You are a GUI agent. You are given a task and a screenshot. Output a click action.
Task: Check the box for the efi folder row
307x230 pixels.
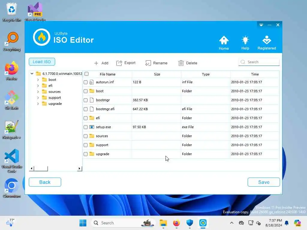[x=85, y=118]
